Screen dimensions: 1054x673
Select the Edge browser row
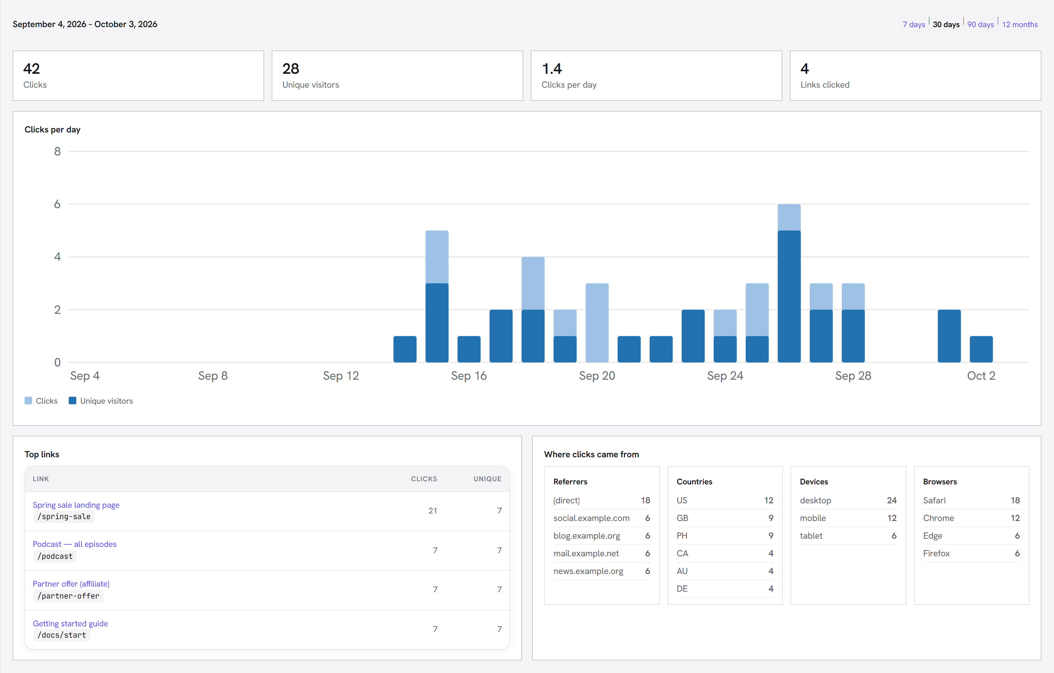point(971,535)
